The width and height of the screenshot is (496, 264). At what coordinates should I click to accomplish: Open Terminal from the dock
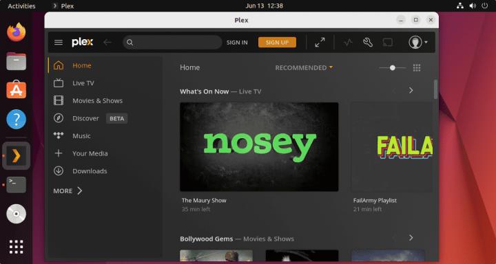coord(16,185)
